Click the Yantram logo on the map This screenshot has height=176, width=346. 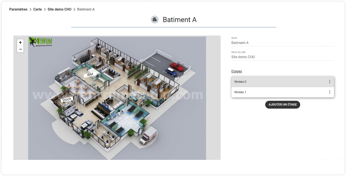[40, 42]
